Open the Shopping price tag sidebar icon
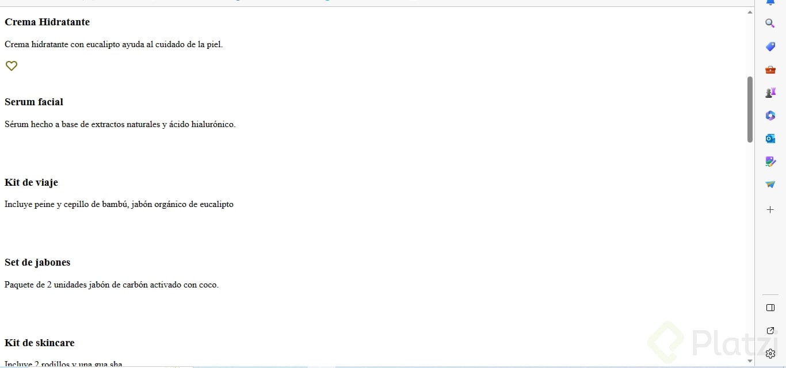 coord(770,47)
